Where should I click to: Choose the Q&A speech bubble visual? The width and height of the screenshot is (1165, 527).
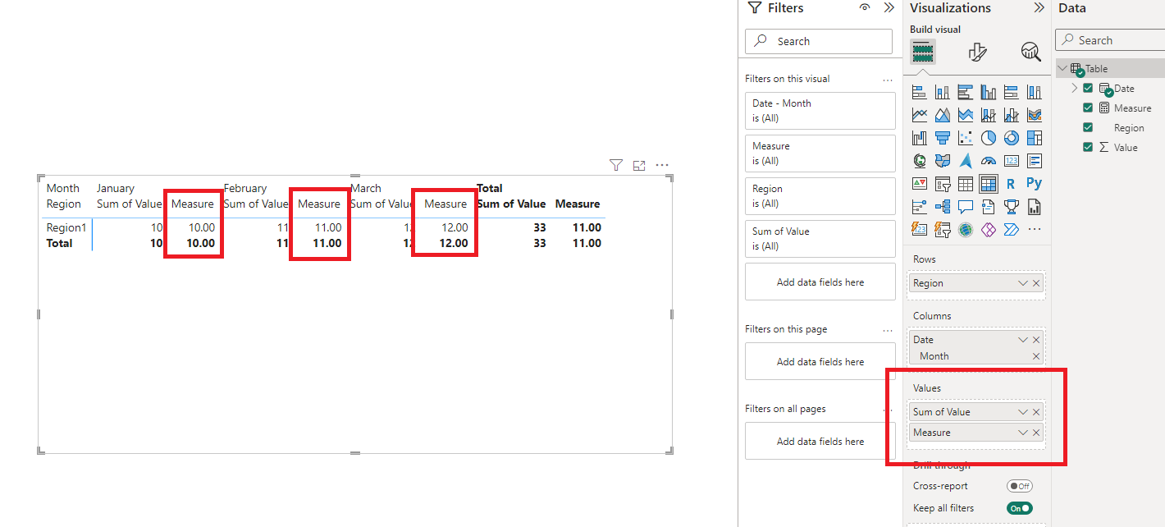pos(966,207)
